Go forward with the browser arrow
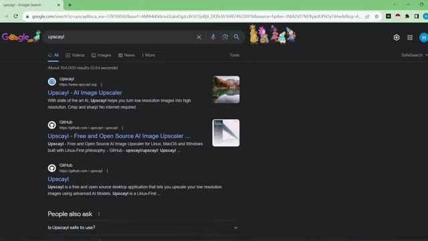The image size is (428, 241). pyautogui.click(x=6, y=16)
